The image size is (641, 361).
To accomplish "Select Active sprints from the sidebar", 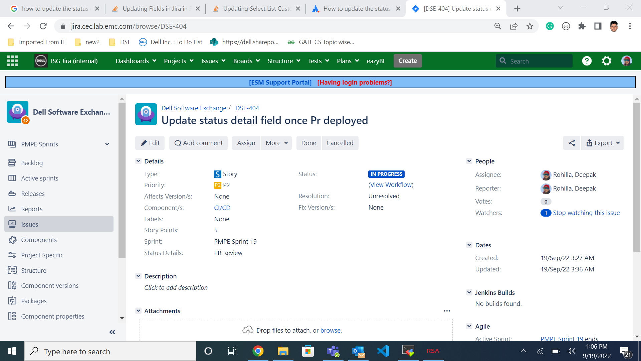I will [x=39, y=178].
